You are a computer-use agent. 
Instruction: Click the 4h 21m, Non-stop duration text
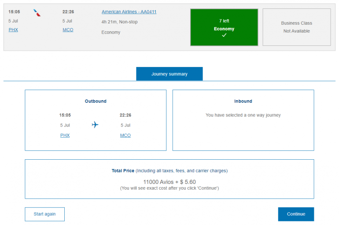click(x=121, y=22)
